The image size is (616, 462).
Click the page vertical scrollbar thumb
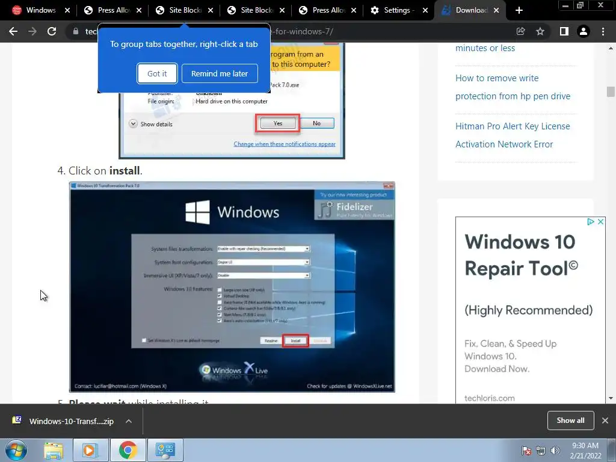pos(611,91)
